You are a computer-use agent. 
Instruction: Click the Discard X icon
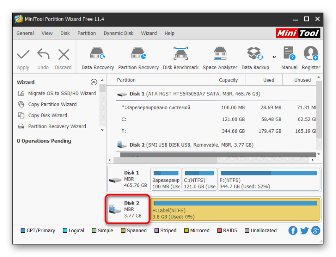(64, 55)
